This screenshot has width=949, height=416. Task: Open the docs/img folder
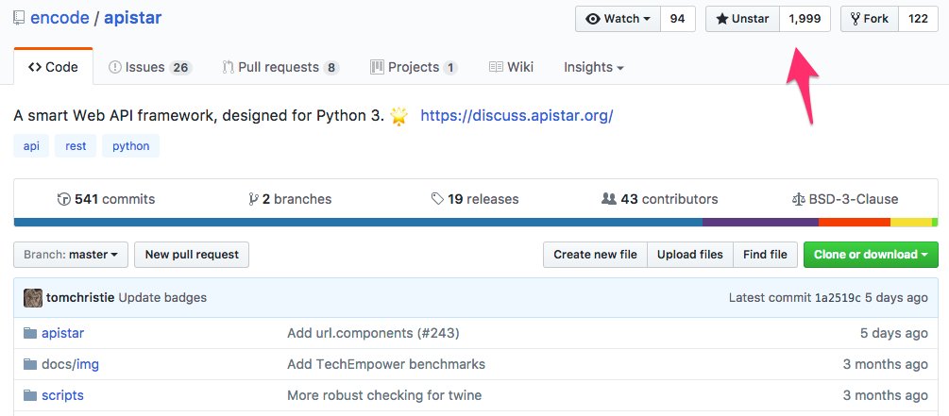pyautogui.click(x=70, y=364)
